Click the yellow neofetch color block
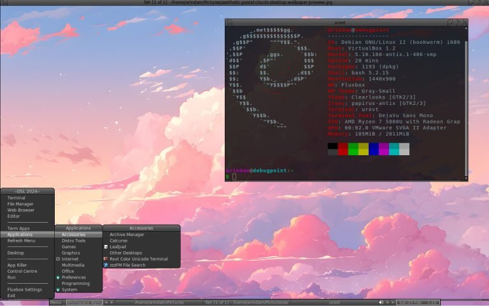This screenshot has width=489, height=306. tap(364, 150)
